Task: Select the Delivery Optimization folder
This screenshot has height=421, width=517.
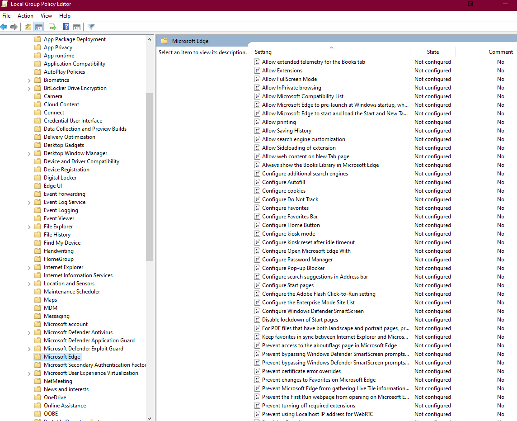Action: click(x=70, y=137)
